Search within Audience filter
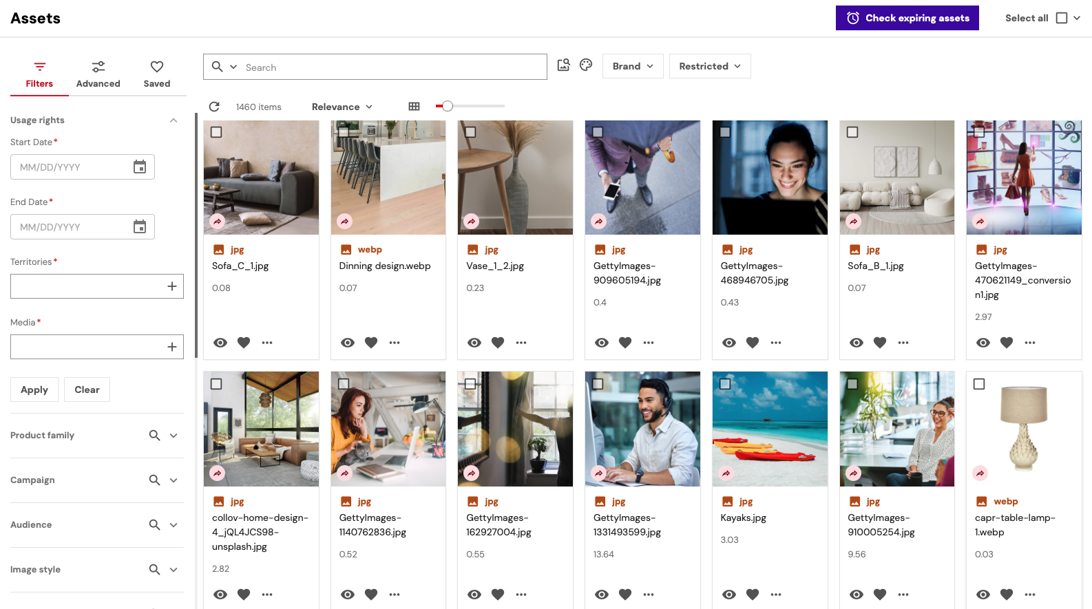The height and width of the screenshot is (609, 1092). click(155, 525)
